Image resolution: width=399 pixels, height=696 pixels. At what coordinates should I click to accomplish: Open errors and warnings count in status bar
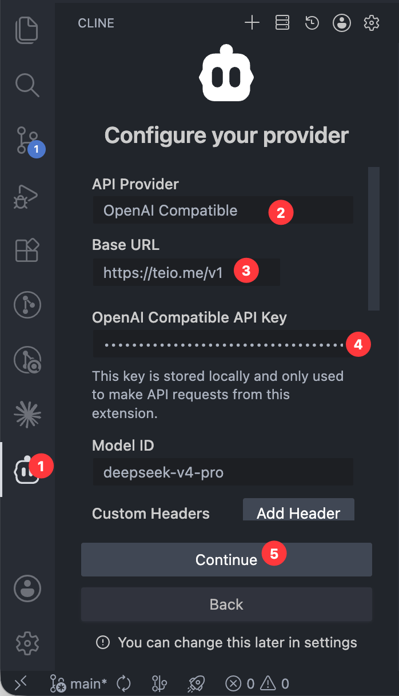(x=257, y=683)
